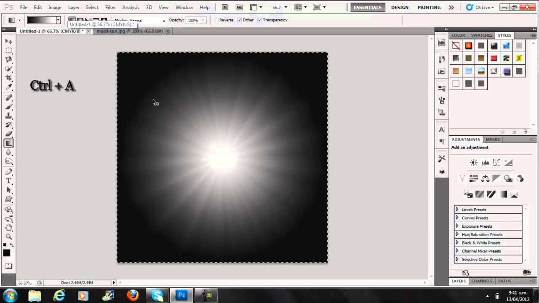Select the Crop tool

[x=8, y=78]
